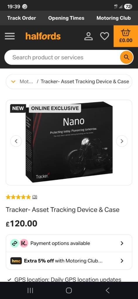Open the hamburger navigation menu
138x299 pixels.
coord(10,36)
